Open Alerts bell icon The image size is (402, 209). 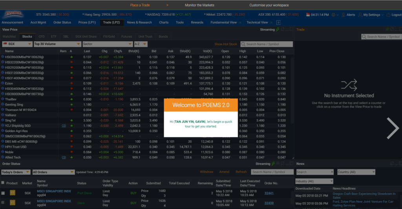point(343,15)
